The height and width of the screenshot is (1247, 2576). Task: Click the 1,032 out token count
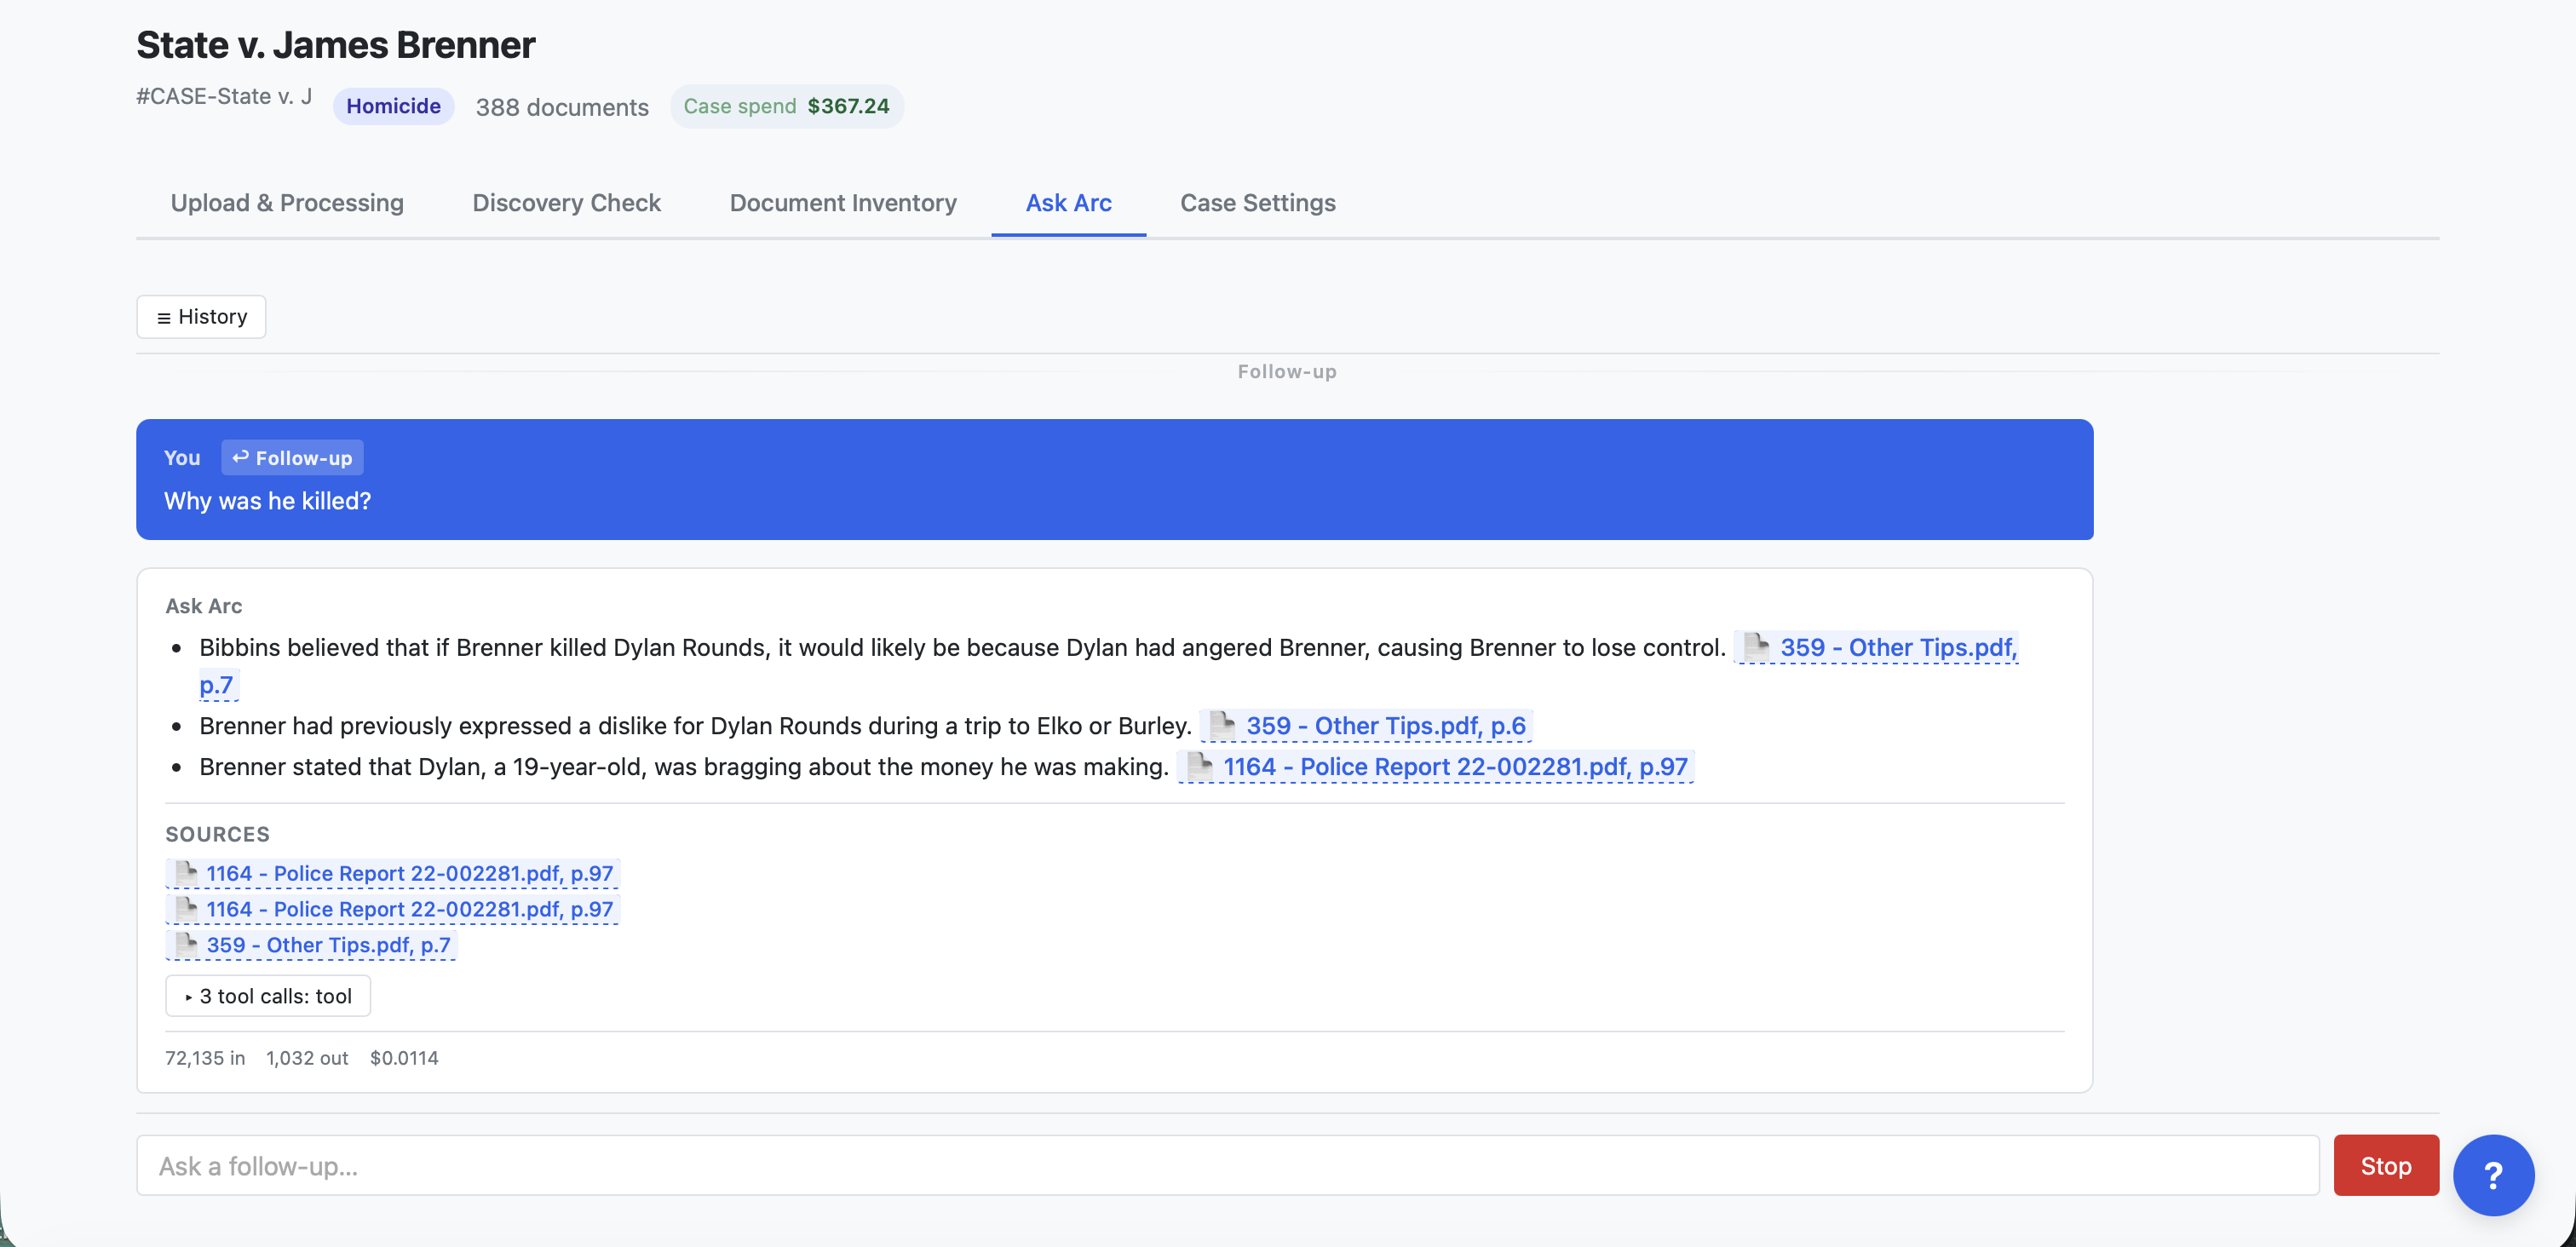(307, 1058)
